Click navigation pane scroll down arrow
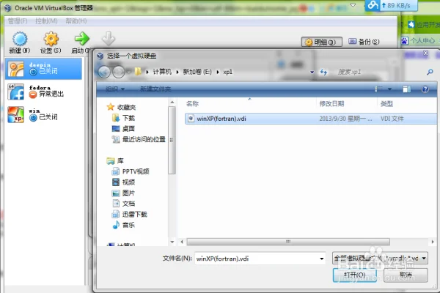 (172, 242)
